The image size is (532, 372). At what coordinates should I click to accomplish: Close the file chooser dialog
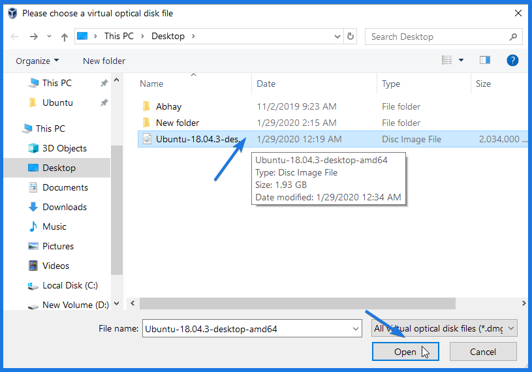pos(518,13)
